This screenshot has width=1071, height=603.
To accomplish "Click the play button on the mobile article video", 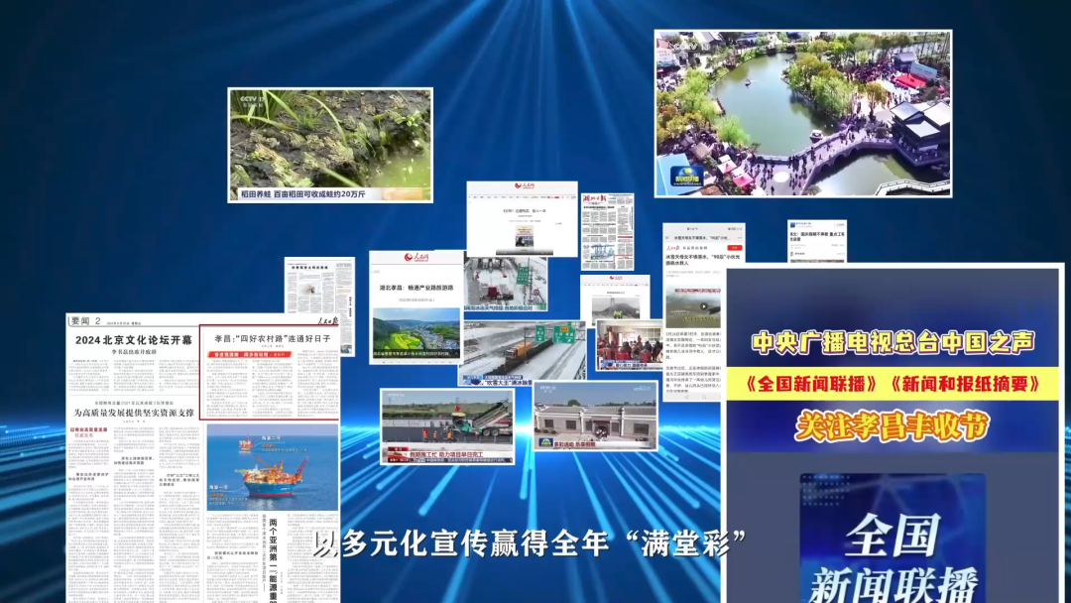I will [x=703, y=306].
